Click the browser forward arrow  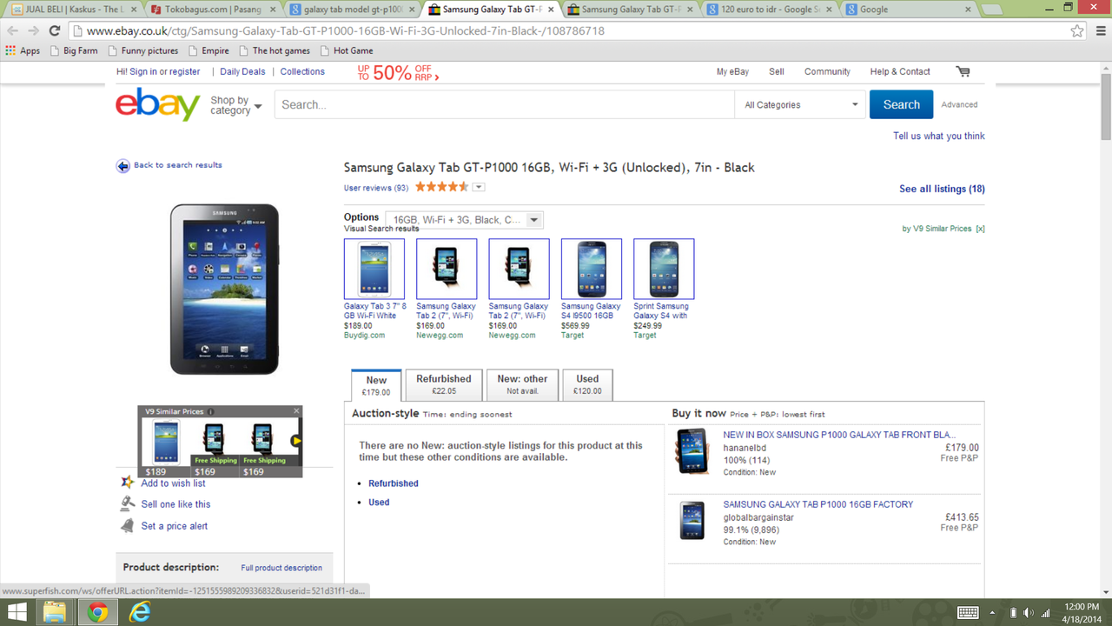[33, 30]
